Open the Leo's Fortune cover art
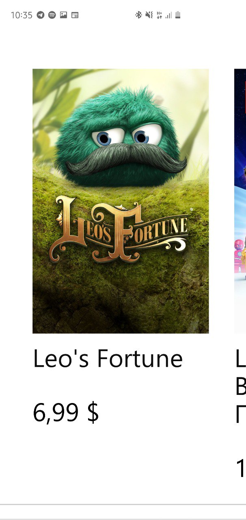246x520 pixels. coord(121,201)
